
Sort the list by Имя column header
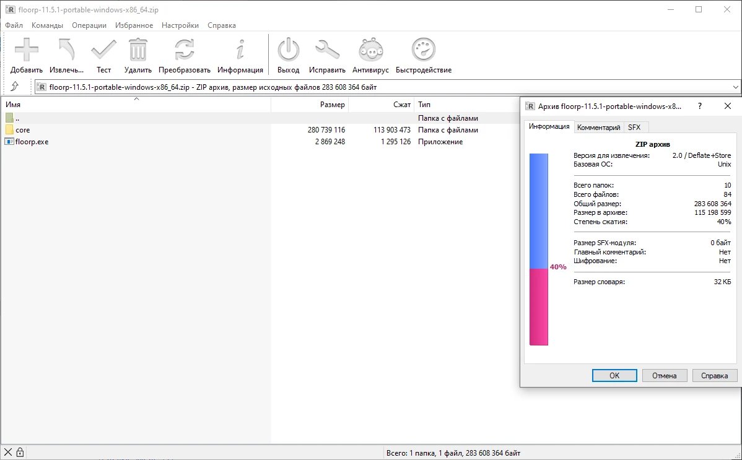(136, 105)
